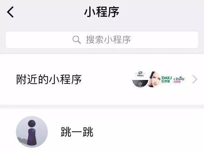
Task: Click the magnifier icon in the search bar
Action: tap(76, 40)
